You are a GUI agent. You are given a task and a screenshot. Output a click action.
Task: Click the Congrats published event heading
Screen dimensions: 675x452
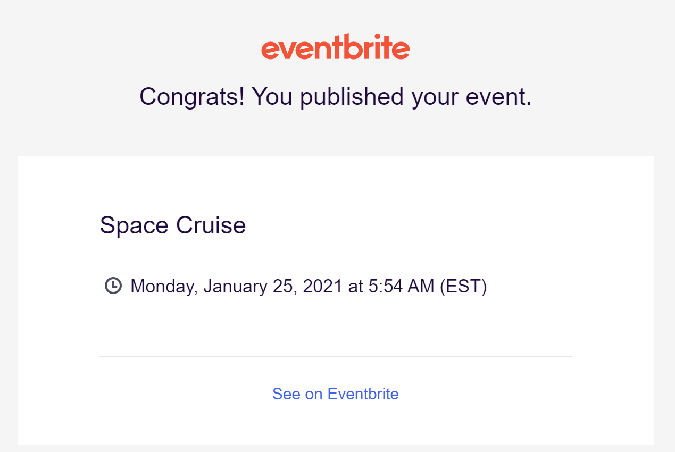(335, 97)
